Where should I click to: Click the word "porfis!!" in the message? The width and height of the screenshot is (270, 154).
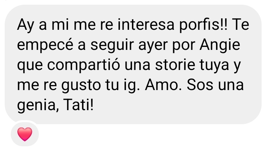[x=203, y=25]
